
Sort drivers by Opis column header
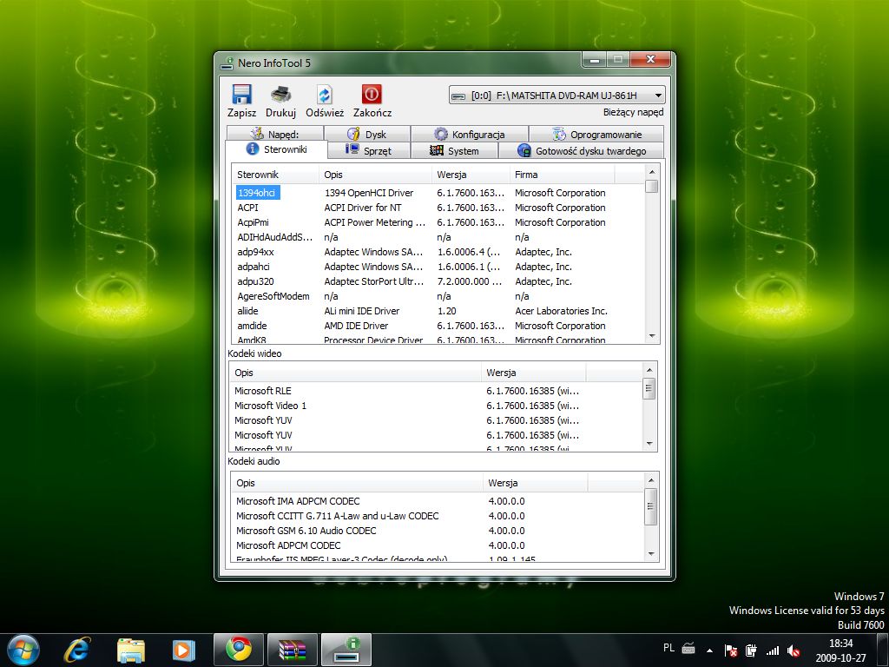coord(375,175)
